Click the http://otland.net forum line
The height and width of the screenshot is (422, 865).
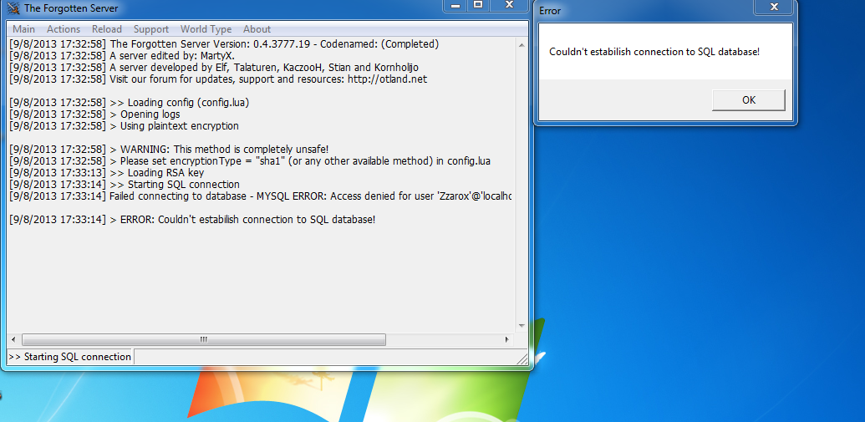coord(218,79)
